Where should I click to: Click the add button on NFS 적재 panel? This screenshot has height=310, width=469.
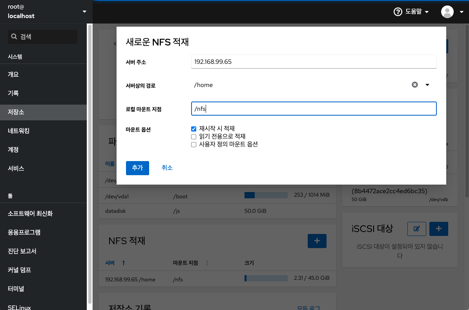pyautogui.click(x=317, y=241)
